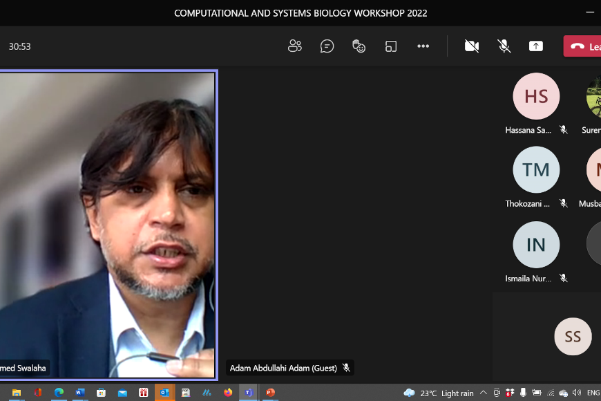Click the 30:53 meeting timer
Screen dimensions: 601x401
[x=19, y=46]
